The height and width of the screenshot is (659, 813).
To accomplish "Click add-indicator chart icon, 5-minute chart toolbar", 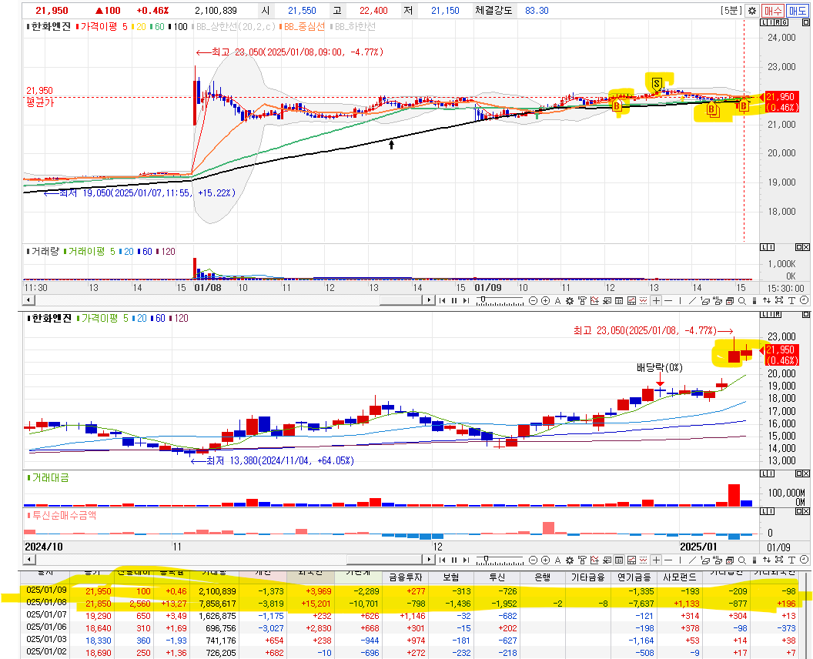I will pyautogui.click(x=594, y=301).
